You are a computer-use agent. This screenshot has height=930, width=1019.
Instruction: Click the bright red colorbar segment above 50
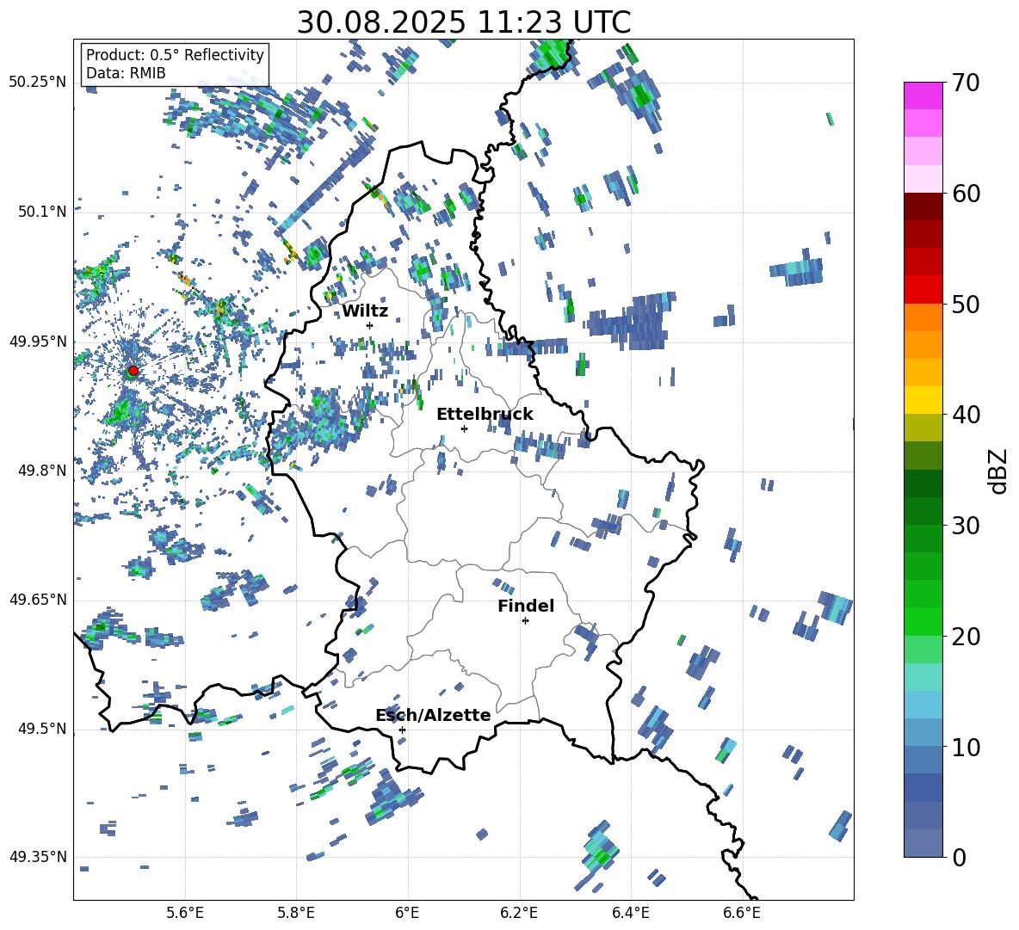click(923, 290)
